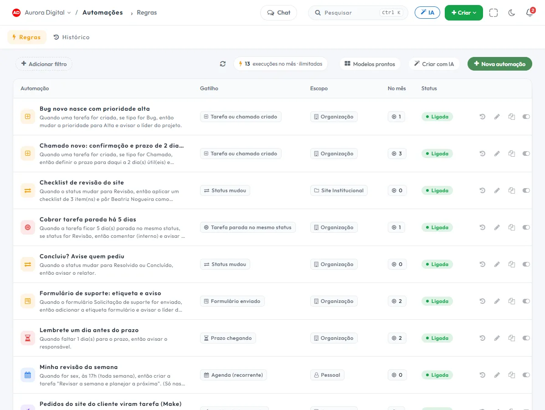Duplicate the Bug novo nasce com prioridade alta rule
This screenshot has width=545, height=410.
point(512,117)
